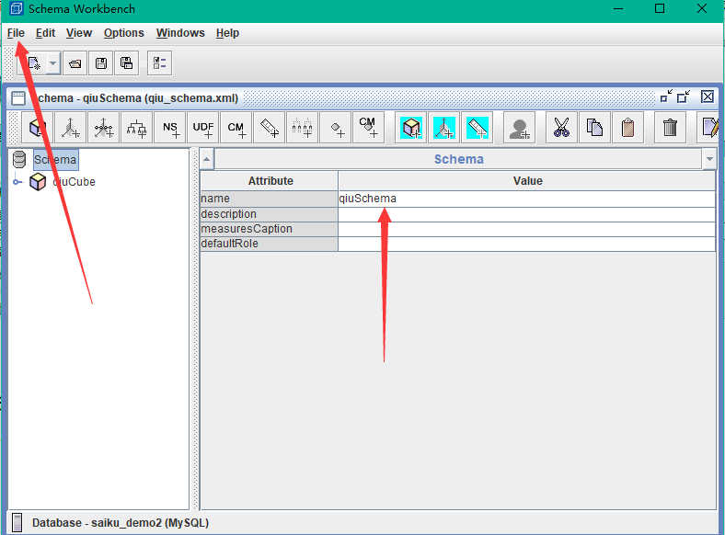This screenshot has height=535, width=725.
Task: Open the View menu
Action: pos(79,33)
